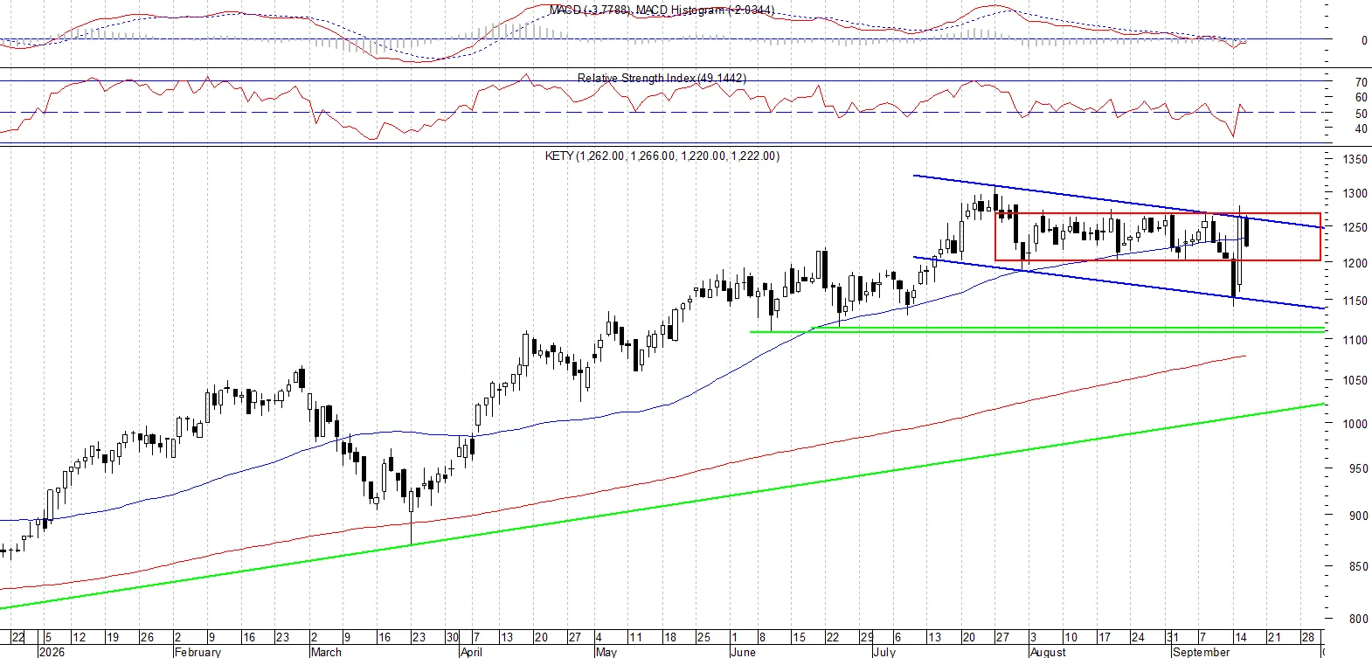This screenshot has height=658, width=1372.
Task: Click the 1000 price axis value
Action: tap(1355, 425)
